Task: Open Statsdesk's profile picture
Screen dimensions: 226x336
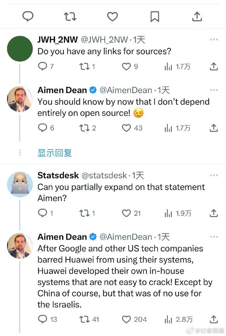Action: click(x=20, y=184)
